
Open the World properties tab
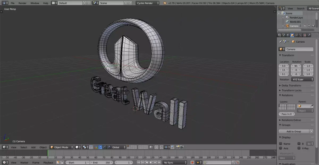(x=288, y=35)
